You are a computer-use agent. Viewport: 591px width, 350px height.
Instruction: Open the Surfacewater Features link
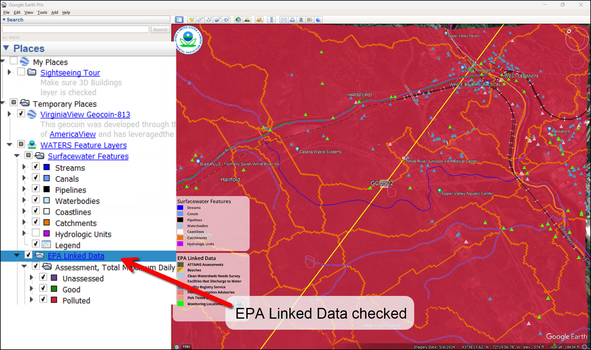pyautogui.click(x=88, y=156)
